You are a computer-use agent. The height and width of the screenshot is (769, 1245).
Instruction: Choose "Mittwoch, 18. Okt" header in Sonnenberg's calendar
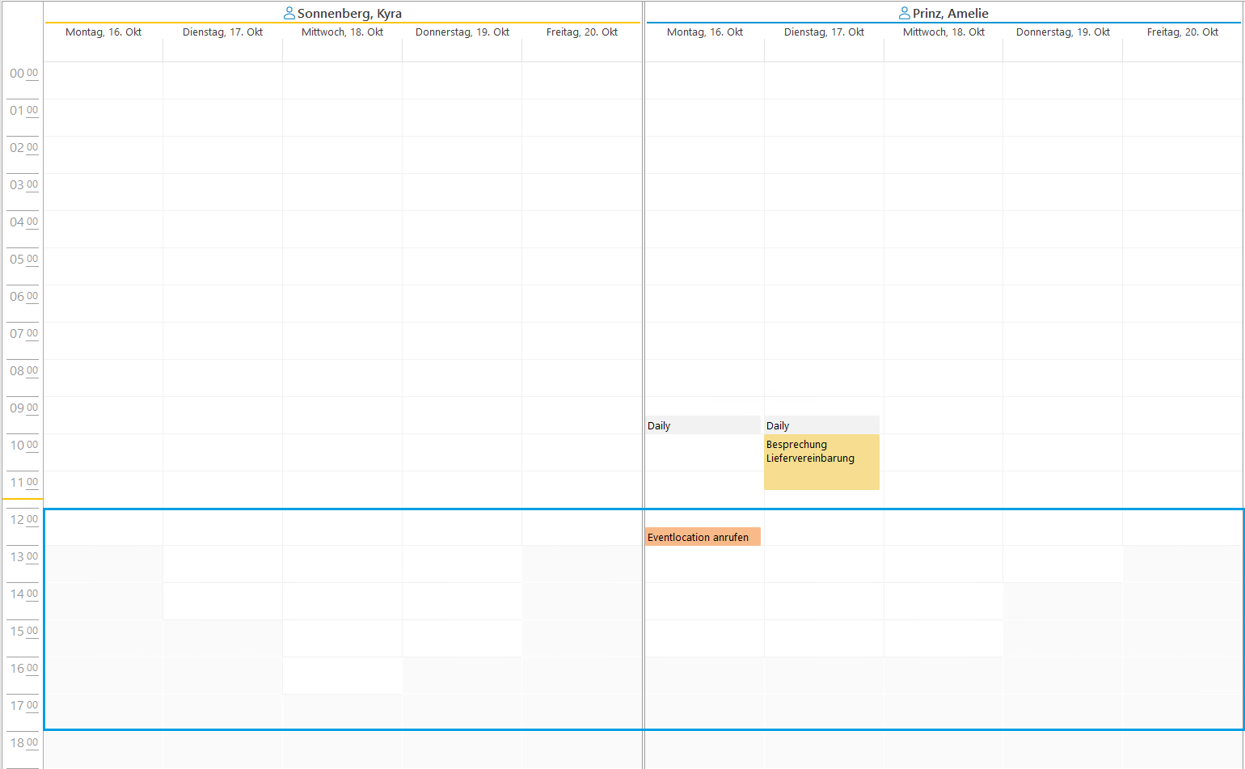pos(343,32)
